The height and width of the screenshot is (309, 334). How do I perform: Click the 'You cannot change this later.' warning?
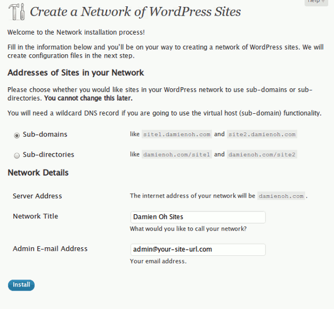(x=89, y=98)
